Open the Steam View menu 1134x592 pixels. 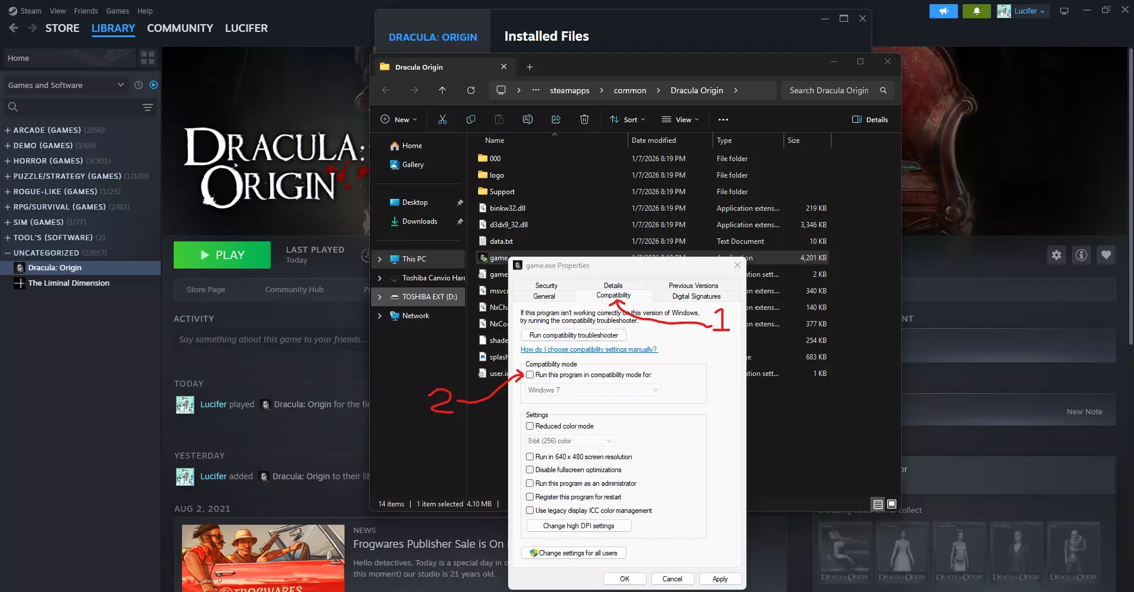(58, 11)
